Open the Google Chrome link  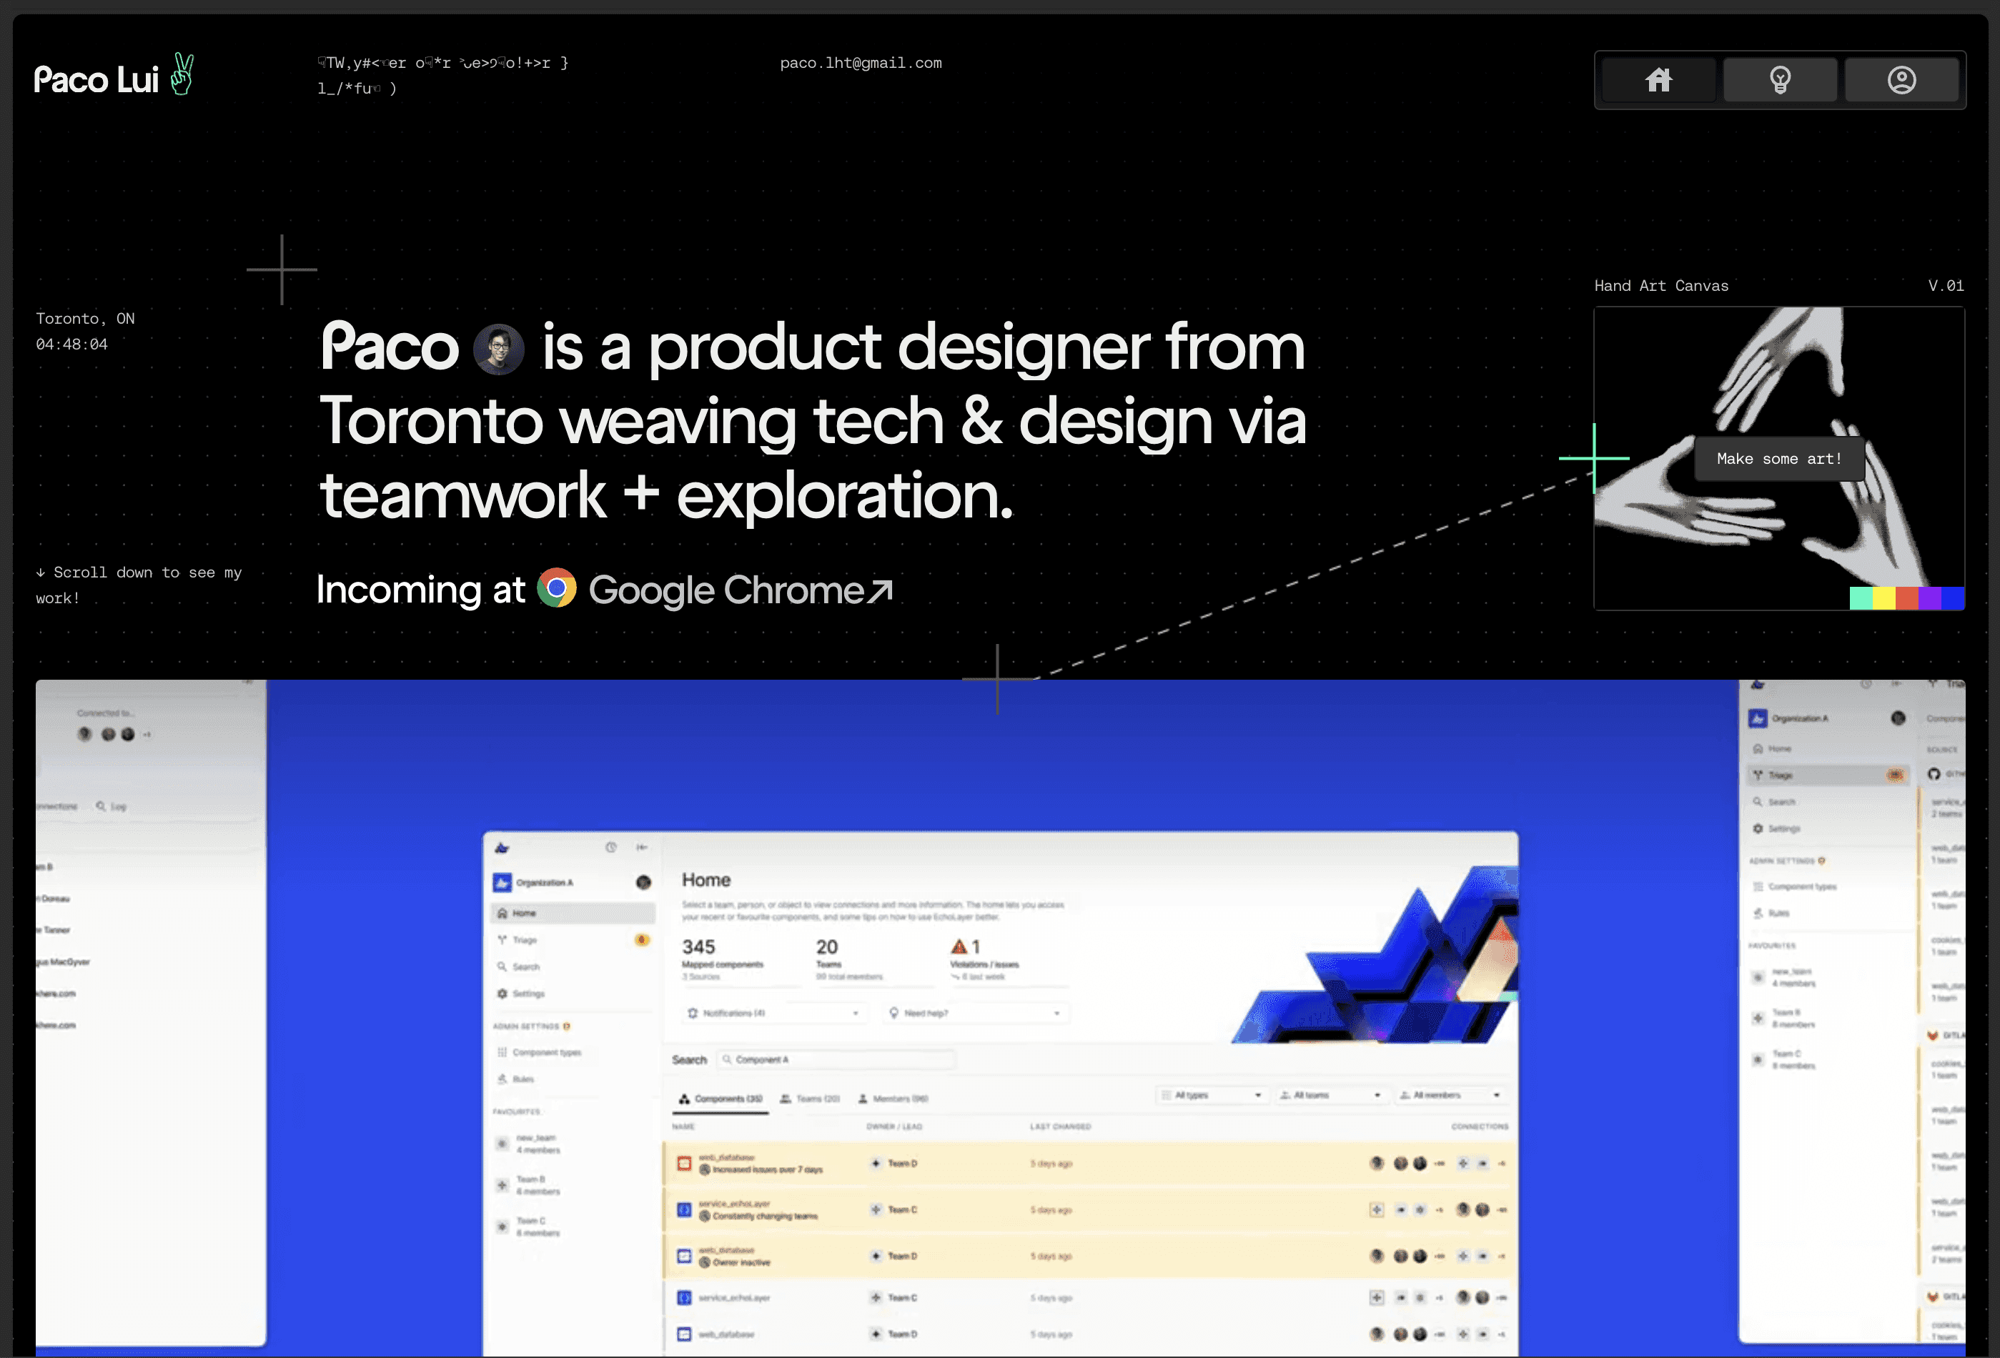click(x=726, y=590)
